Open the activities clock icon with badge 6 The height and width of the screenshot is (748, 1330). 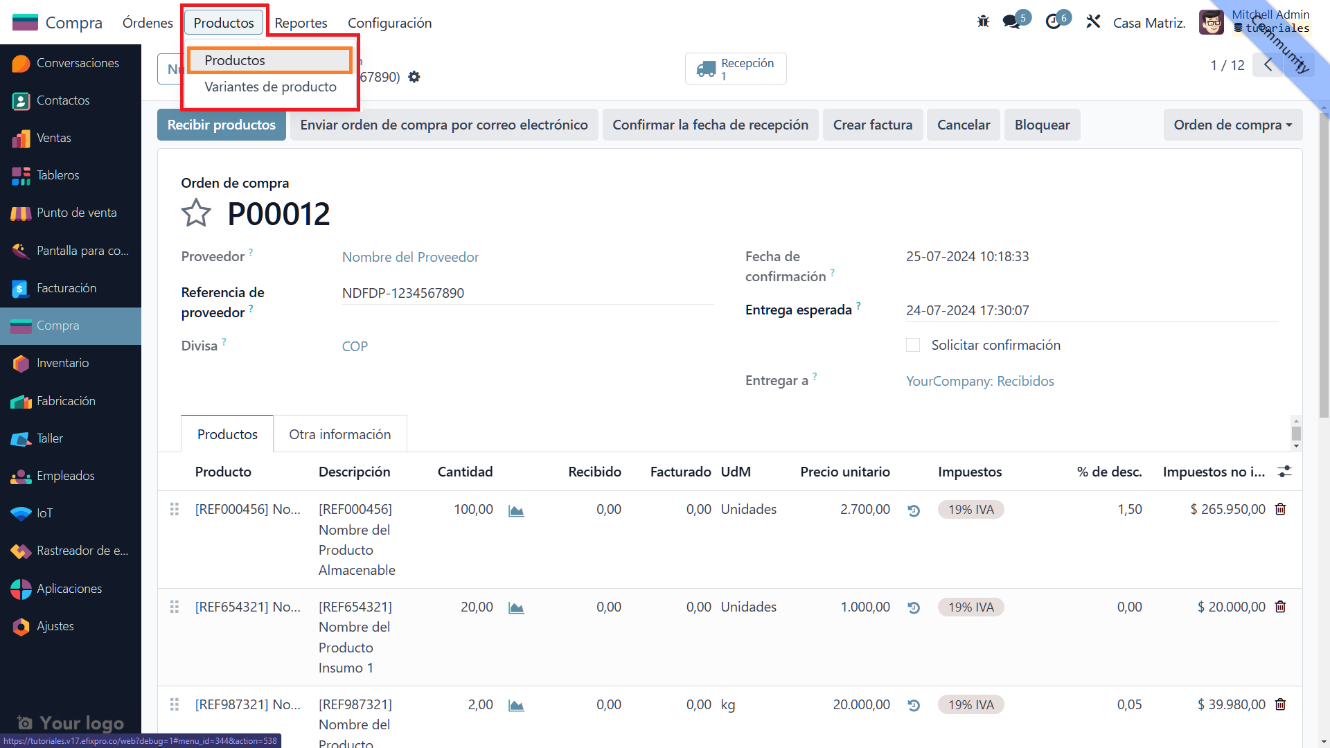pyautogui.click(x=1054, y=22)
